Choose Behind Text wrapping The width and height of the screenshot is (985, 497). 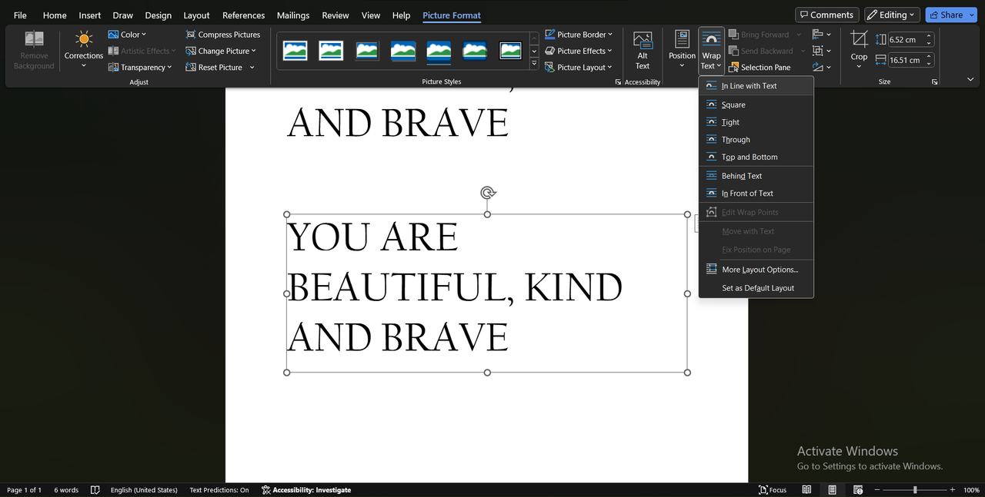756,176
